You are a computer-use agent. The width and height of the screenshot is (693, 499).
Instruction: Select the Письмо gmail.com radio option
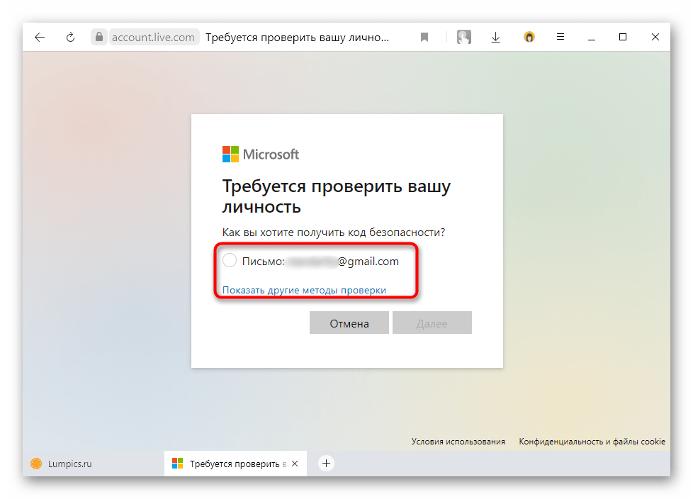point(230,261)
